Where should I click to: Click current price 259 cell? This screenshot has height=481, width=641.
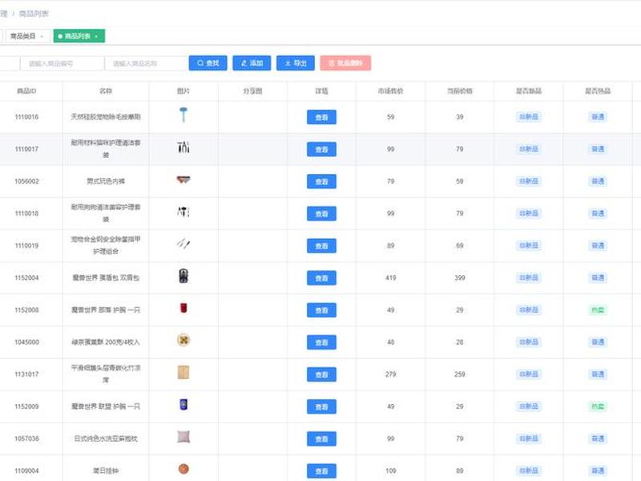click(459, 374)
